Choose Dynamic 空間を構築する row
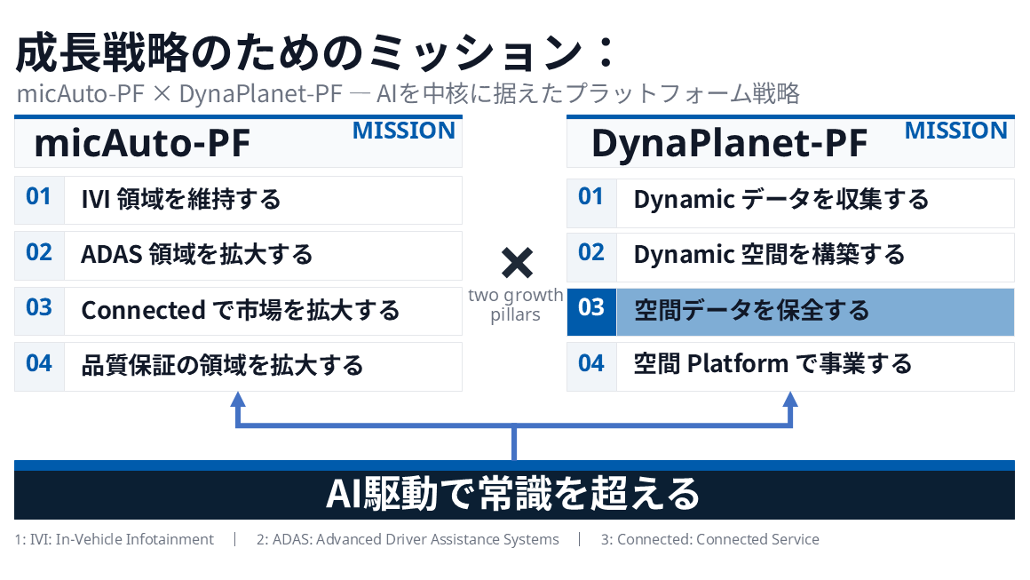Screen dimensions: 1030x580 [791, 256]
